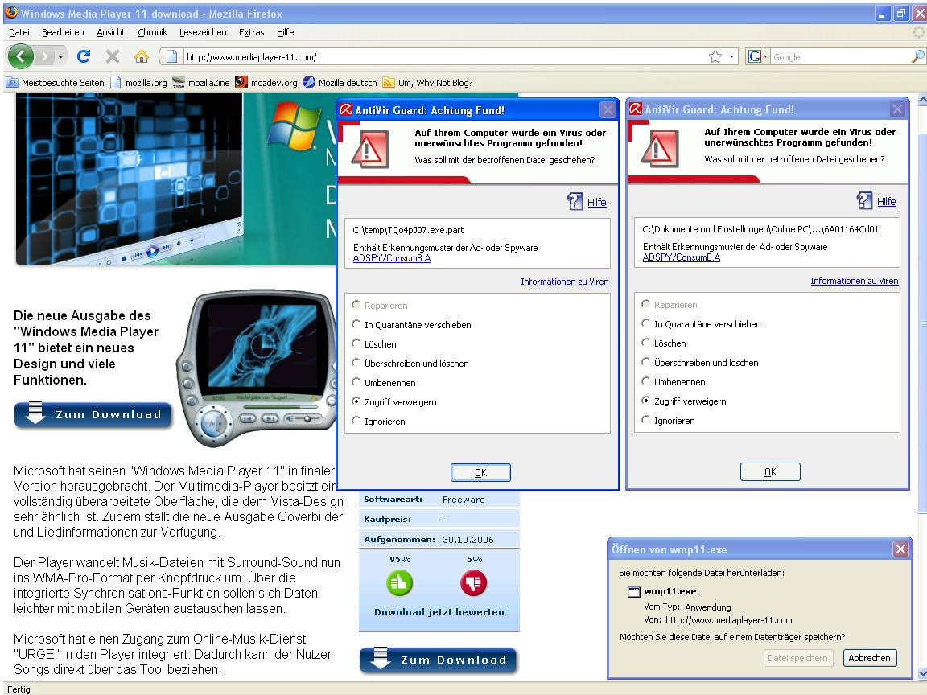The height and width of the screenshot is (695, 927).
Task: Click the search magnifier icon
Action: coord(917,57)
